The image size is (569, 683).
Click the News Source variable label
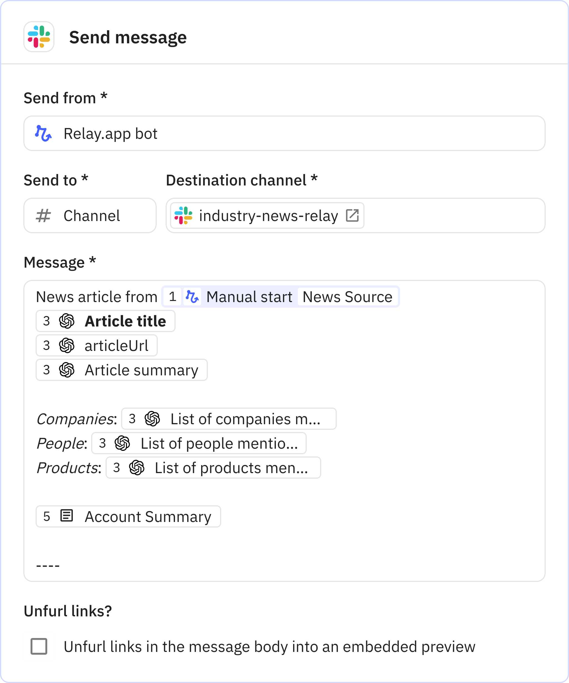pyautogui.click(x=347, y=297)
